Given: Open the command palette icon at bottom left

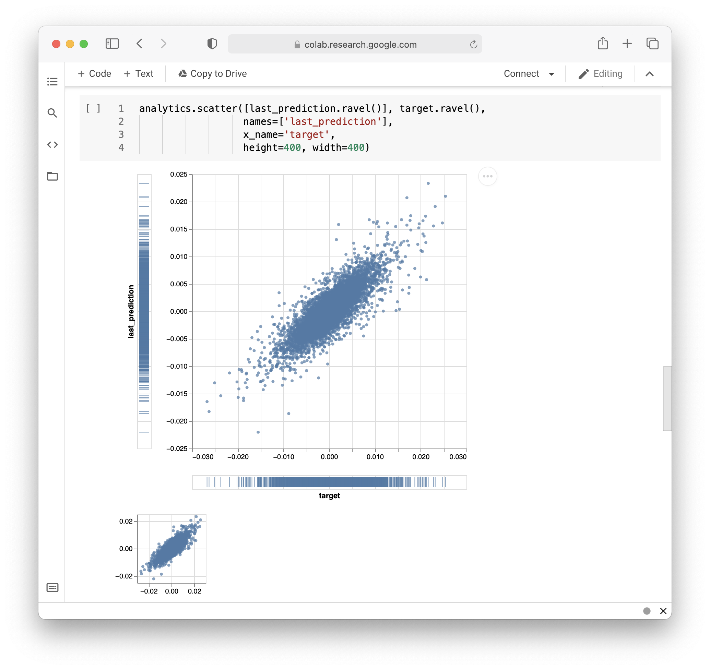Looking at the screenshot, I should pyautogui.click(x=52, y=587).
